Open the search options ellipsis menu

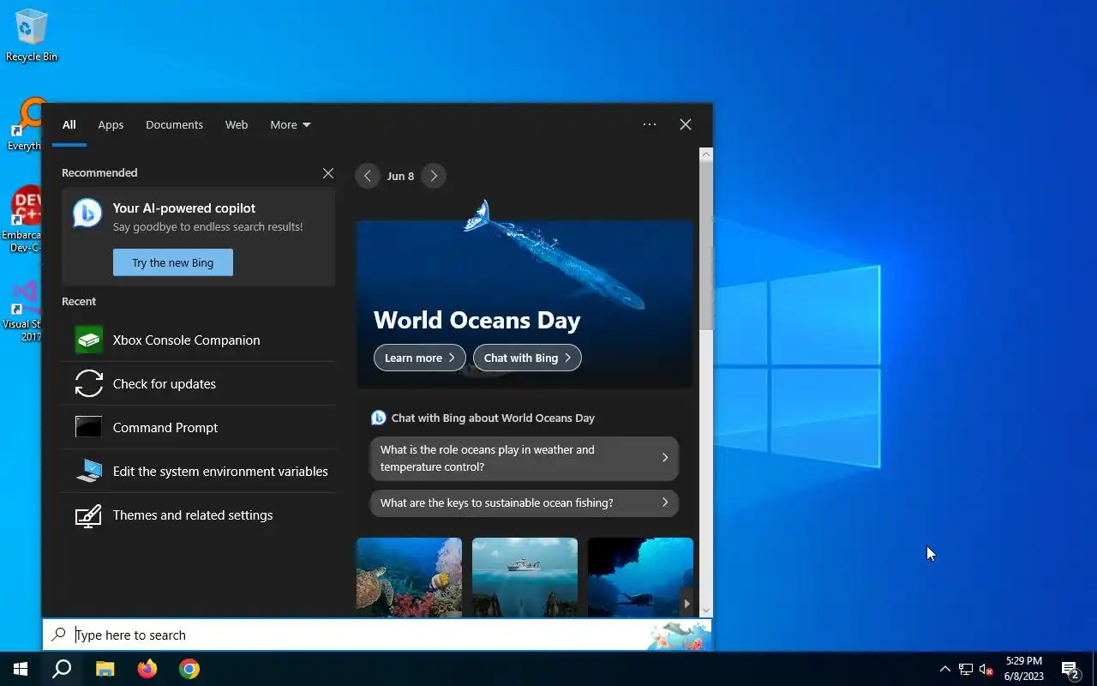coord(650,124)
